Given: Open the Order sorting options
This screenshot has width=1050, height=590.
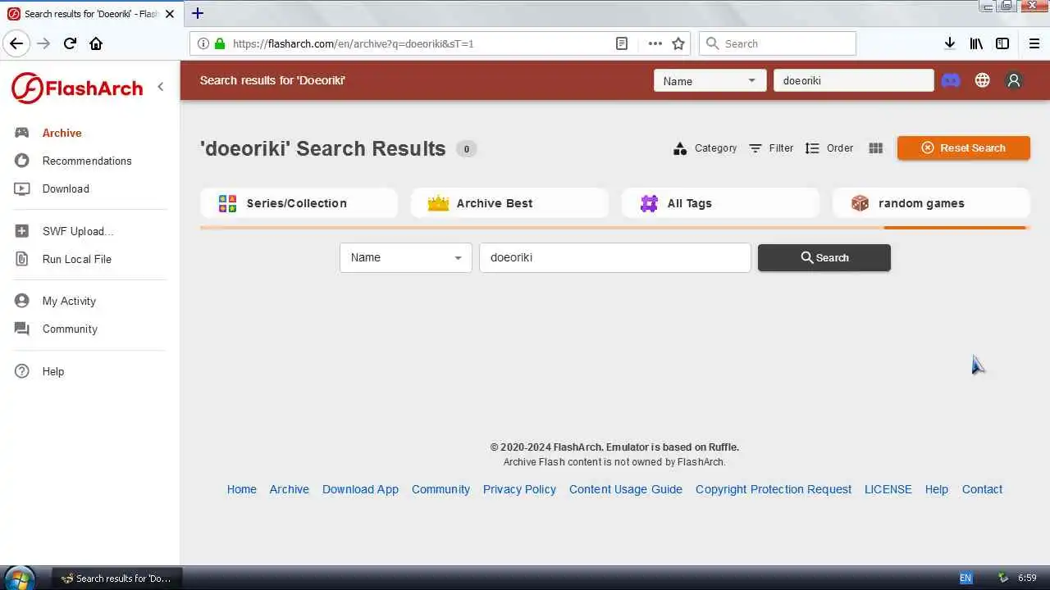Looking at the screenshot, I should pos(829,148).
